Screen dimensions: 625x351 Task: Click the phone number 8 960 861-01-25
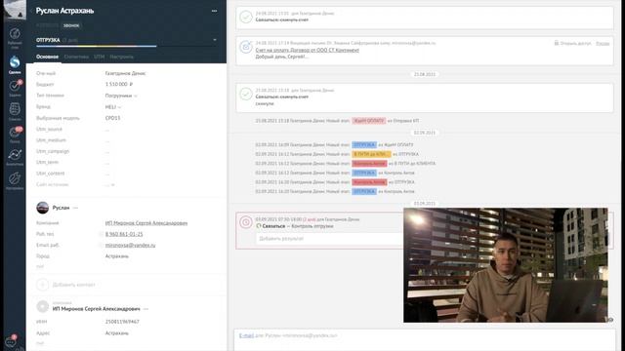coord(124,234)
